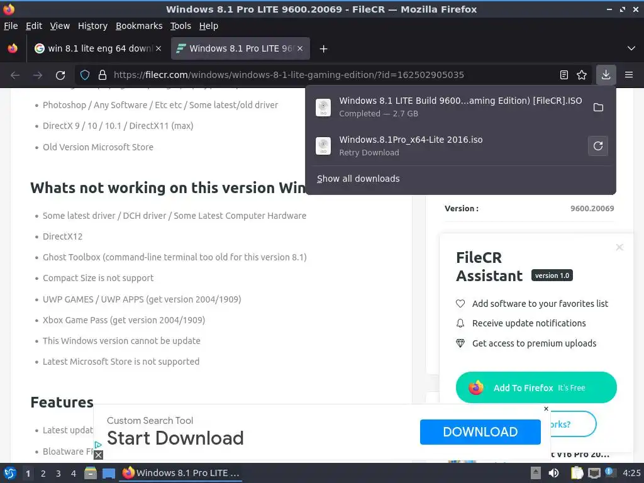The image size is (644, 483).
Task: Open the Firefox hamburger menu
Action: pos(629,75)
